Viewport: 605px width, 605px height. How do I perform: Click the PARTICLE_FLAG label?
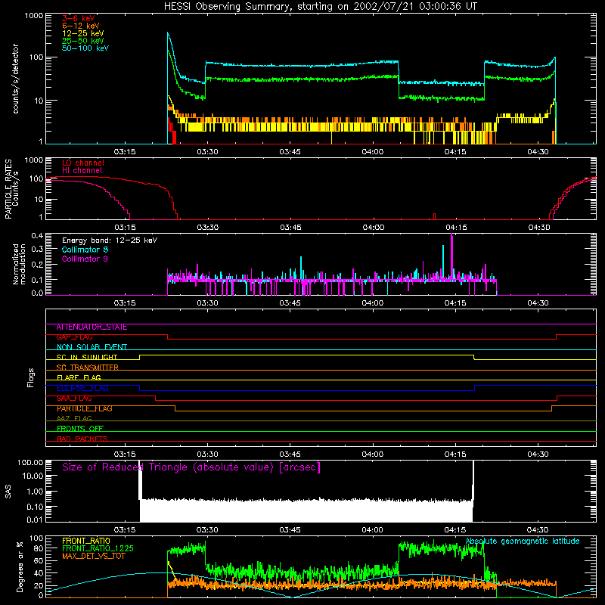(85, 408)
